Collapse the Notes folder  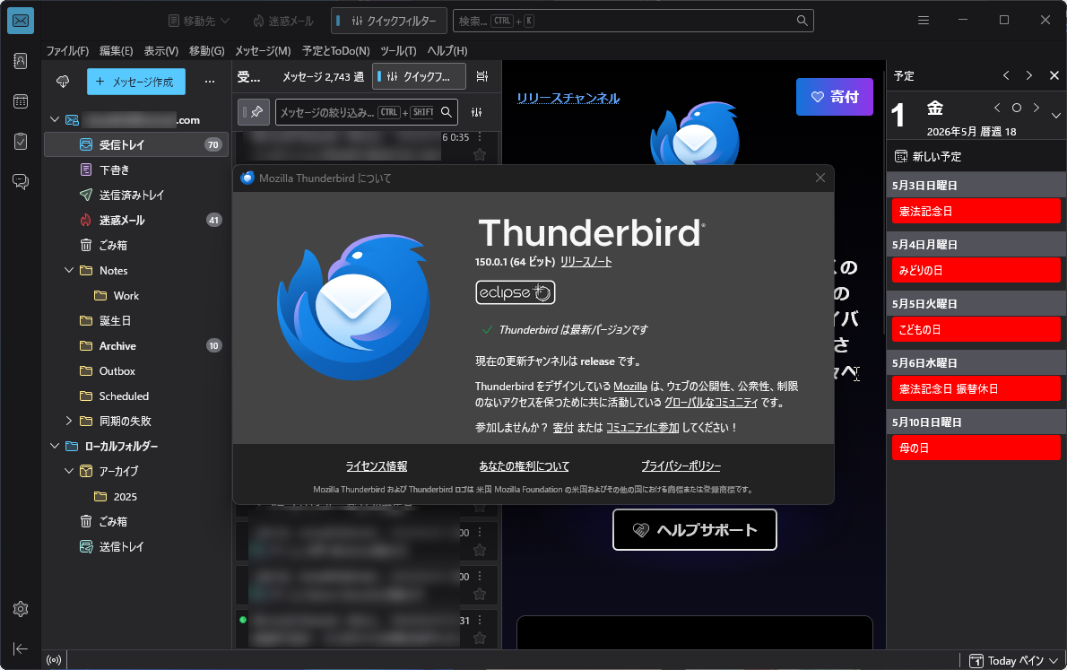(69, 270)
